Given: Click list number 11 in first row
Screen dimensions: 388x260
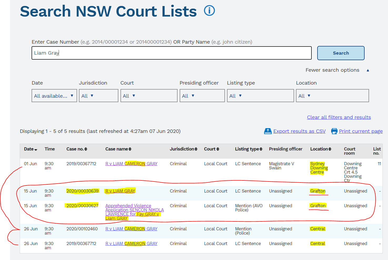Looking at the screenshot, I should (379, 164).
